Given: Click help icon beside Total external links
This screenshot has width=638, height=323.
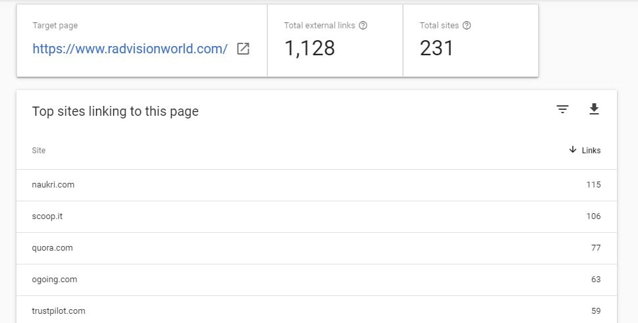Looking at the screenshot, I should pyautogui.click(x=363, y=26).
